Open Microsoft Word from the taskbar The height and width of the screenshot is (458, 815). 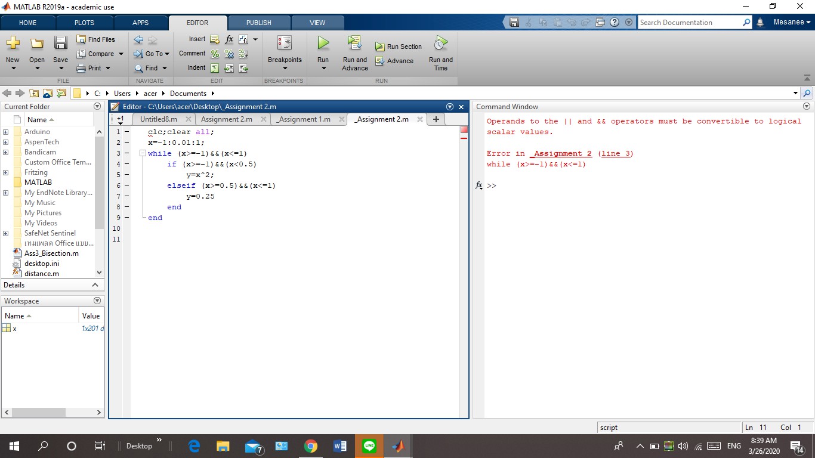click(340, 446)
